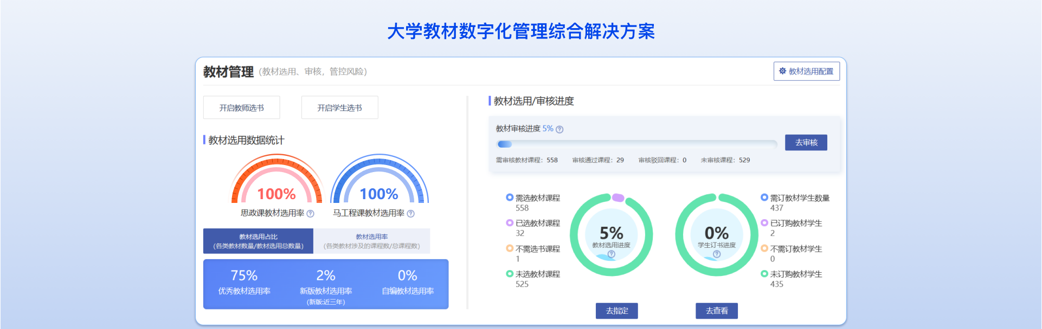This screenshot has width=1042, height=329.
Task: Click the 教材管理 panel title
Action: (228, 72)
